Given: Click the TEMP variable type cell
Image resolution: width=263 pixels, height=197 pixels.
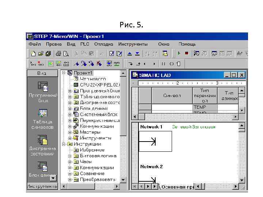Looking at the screenshot, I should tap(205, 107).
